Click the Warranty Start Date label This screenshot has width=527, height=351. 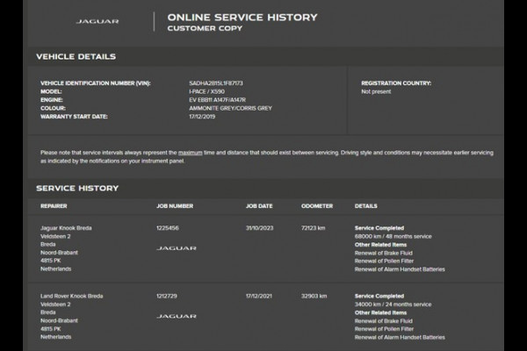[x=74, y=117]
